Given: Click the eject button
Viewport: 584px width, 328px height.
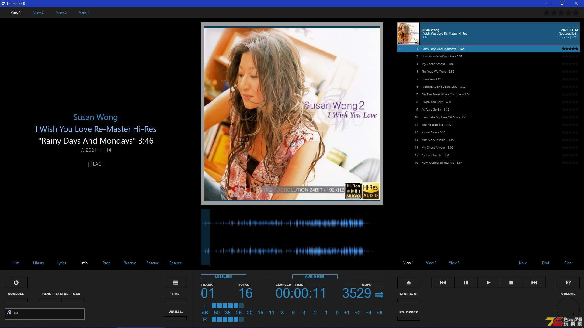Looking at the screenshot, I should 409,282.
